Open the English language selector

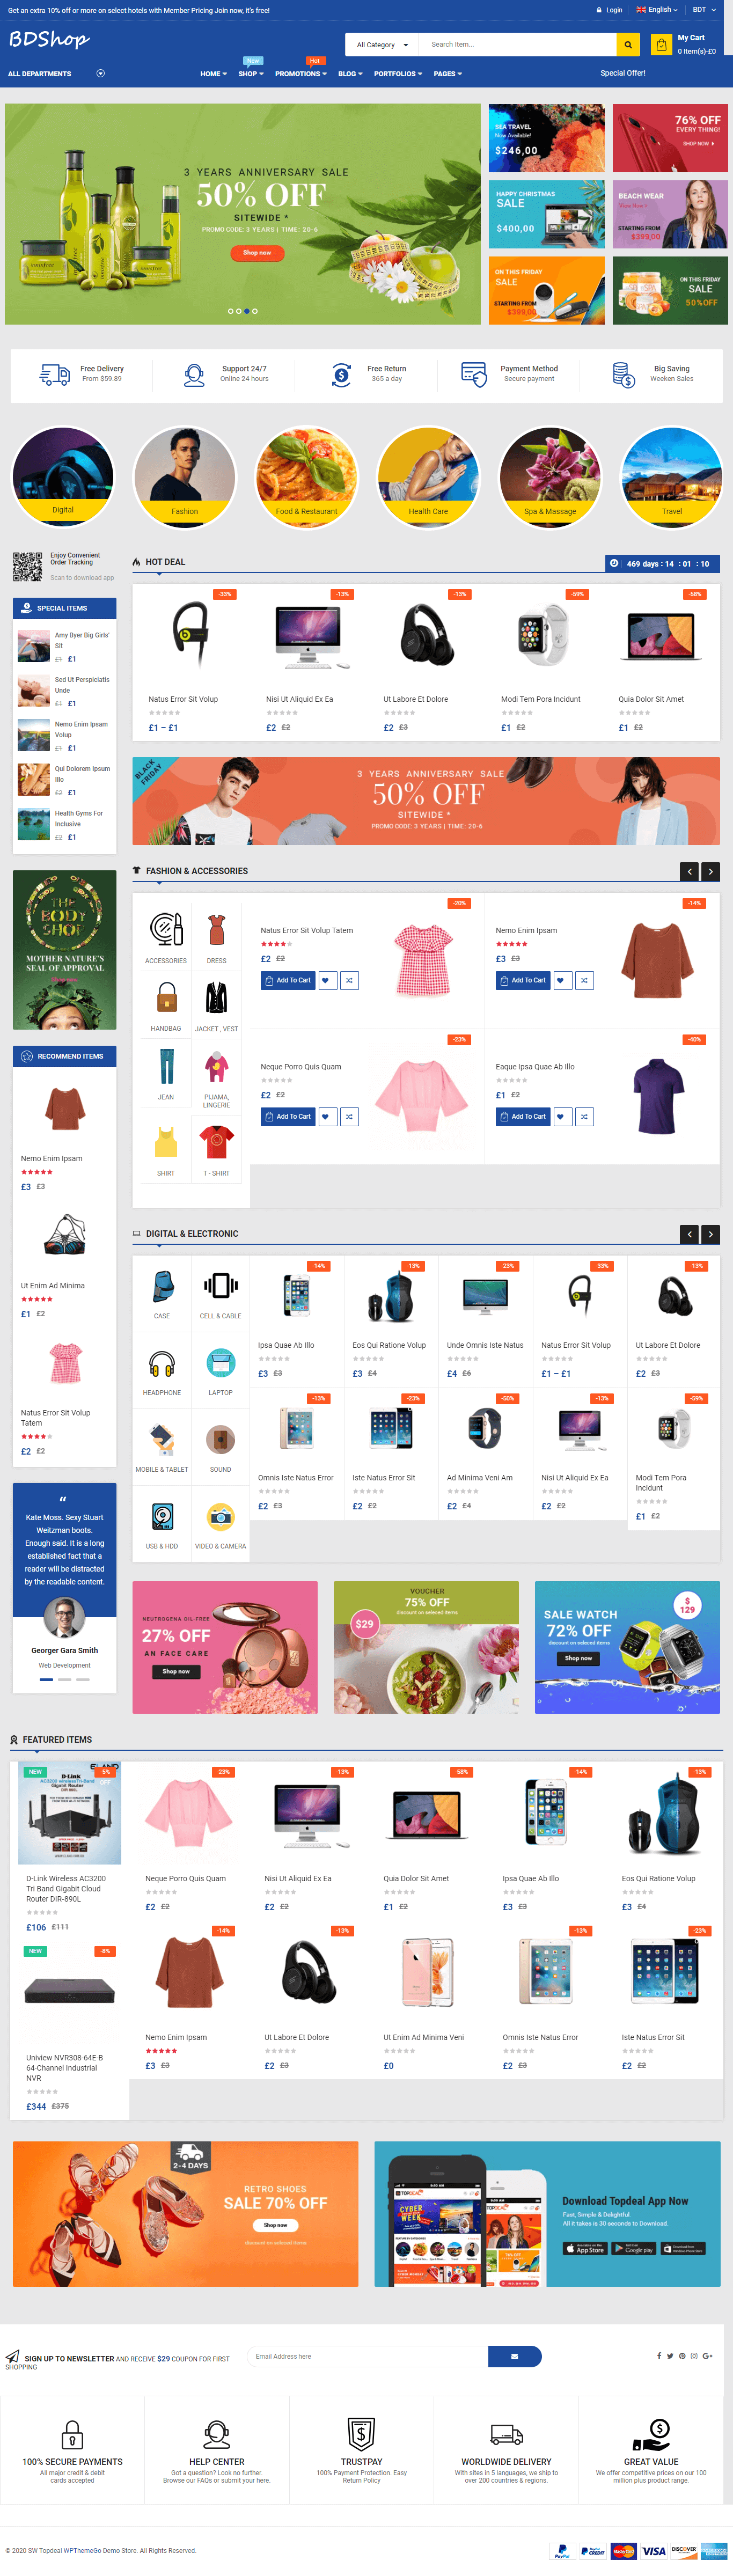(x=657, y=10)
